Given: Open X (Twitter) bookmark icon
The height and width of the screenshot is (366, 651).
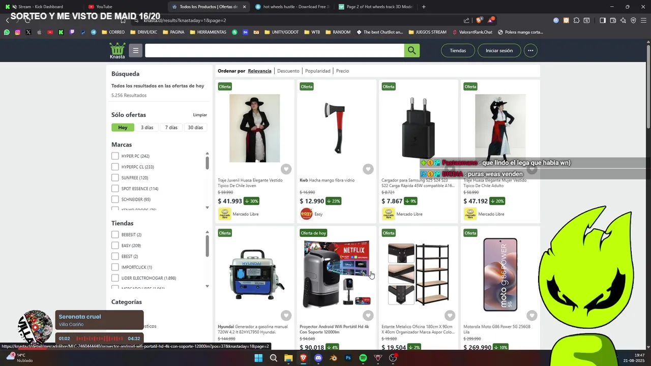Looking at the screenshot, I should click(28, 32).
